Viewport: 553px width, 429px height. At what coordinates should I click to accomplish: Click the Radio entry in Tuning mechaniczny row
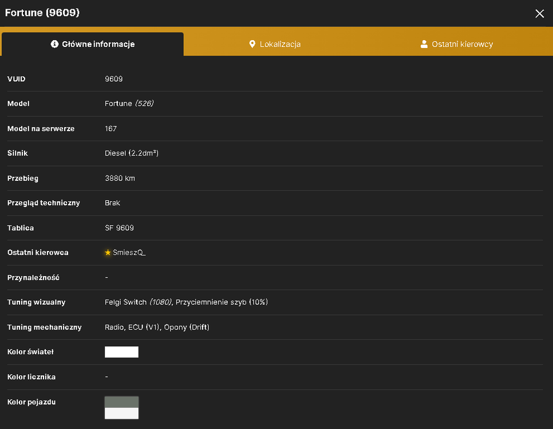click(x=114, y=327)
